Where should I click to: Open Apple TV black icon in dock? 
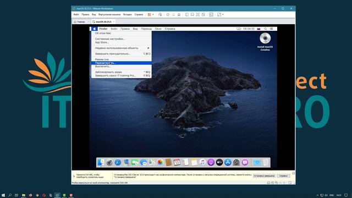pos(219,162)
